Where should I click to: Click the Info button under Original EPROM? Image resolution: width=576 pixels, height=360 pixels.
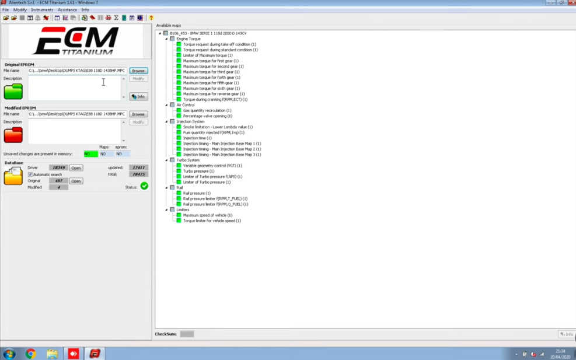pyautogui.click(x=138, y=97)
